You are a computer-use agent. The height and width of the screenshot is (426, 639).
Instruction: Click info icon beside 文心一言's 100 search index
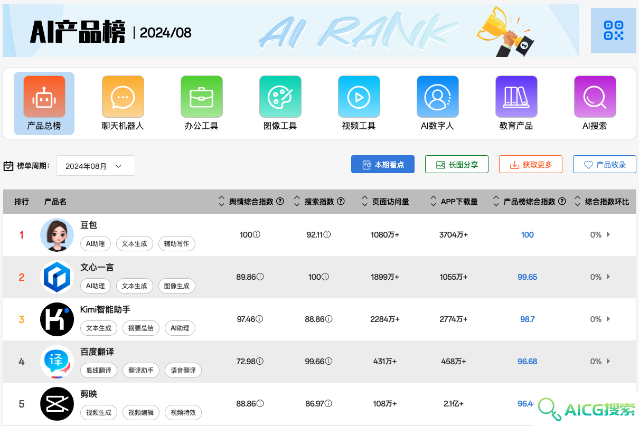coord(325,277)
